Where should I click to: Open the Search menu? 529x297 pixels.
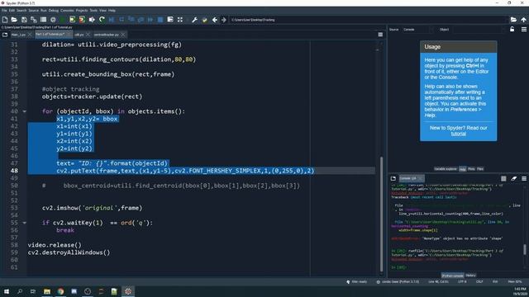point(21,11)
